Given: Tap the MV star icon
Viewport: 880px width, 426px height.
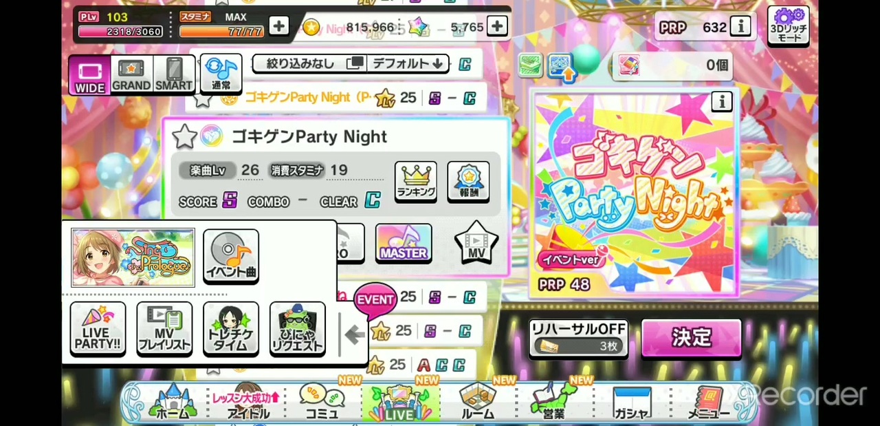Looking at the screenshot, I should 476,243.
